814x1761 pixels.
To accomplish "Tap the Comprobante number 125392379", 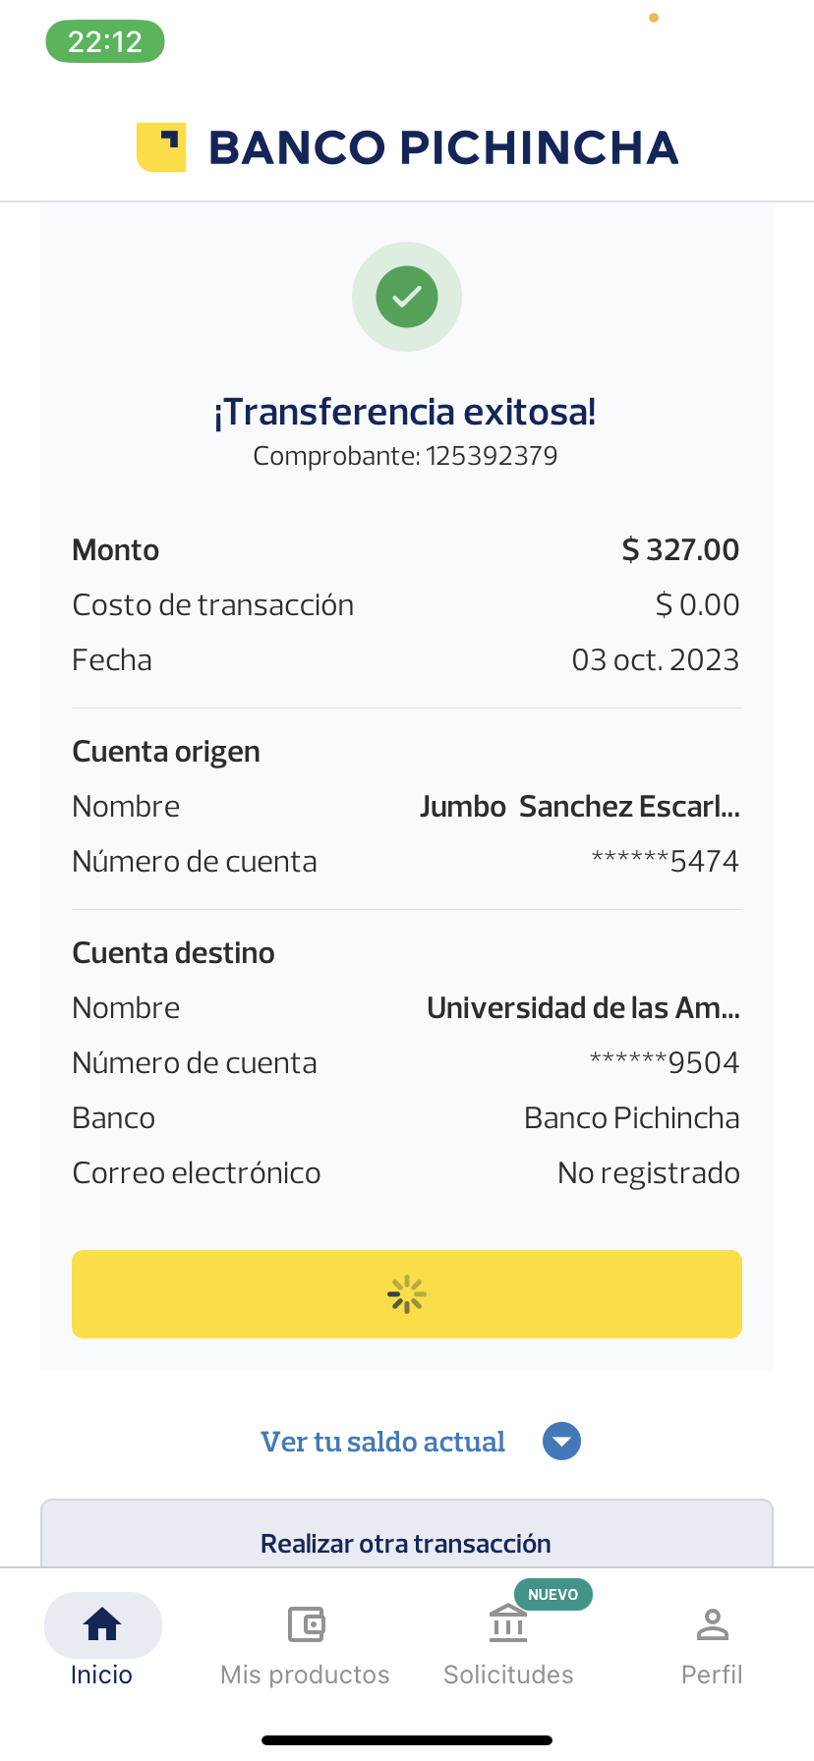I will [491, 456].
